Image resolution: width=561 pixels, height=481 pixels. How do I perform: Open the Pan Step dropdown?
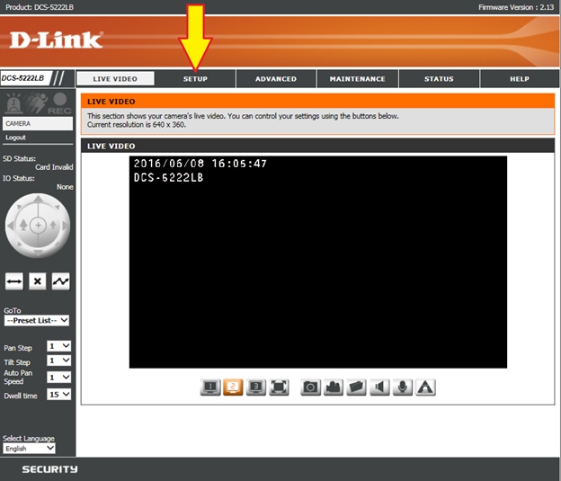pyautogui.click(x=58, y=346)
